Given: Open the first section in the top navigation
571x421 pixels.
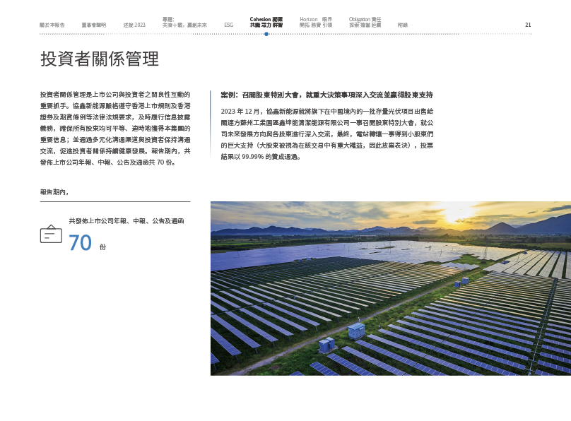Looking at the screenshot, I should (x=52, y=25).
